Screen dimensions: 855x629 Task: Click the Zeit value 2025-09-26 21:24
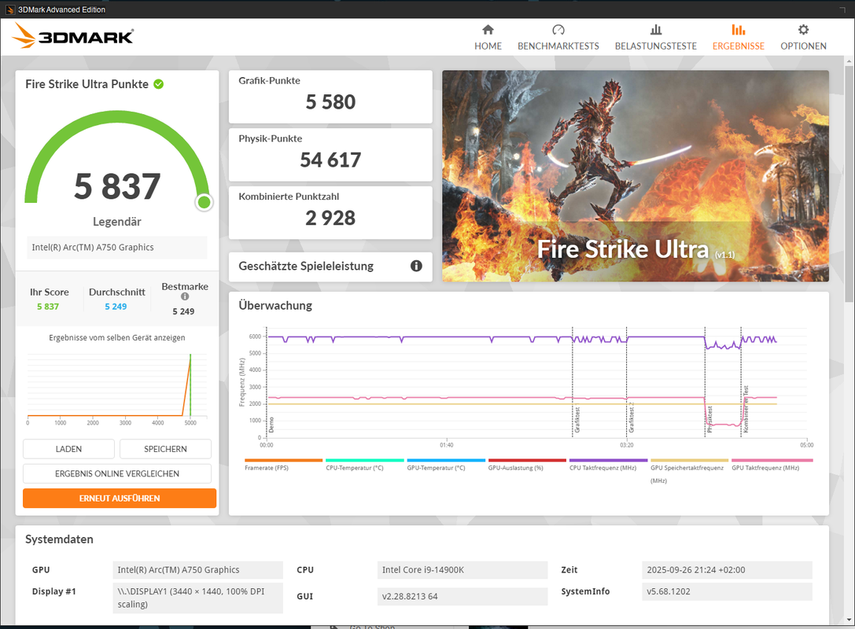coord(727,570)
